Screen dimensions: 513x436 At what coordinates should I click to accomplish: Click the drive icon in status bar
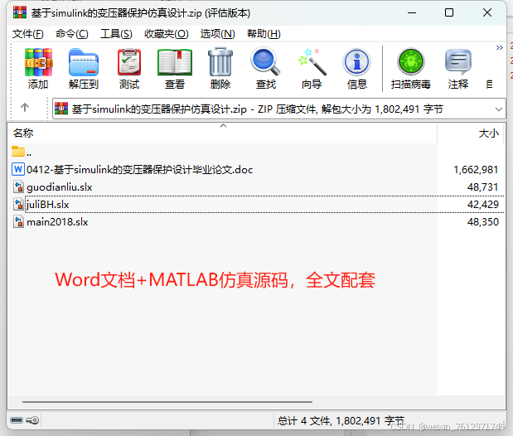(x=17, y=420)
